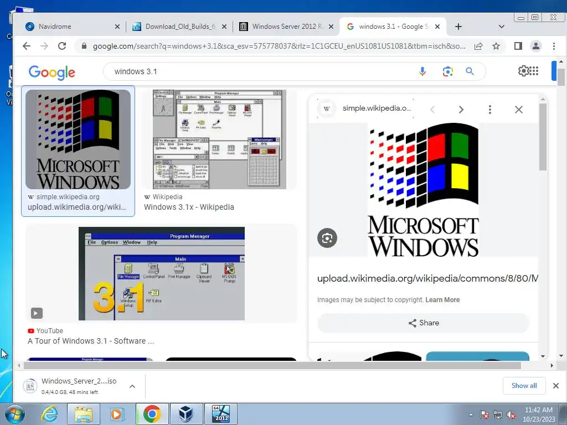Click the Google search input field
The width and height of the screenshot is (567, 425).
pyautogui.click(x=264, y=71)
